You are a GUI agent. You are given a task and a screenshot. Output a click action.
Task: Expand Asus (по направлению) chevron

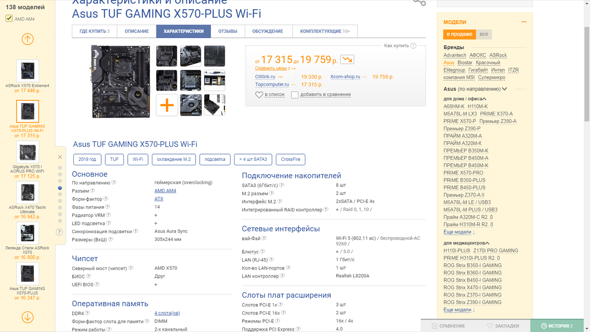point(504,89)
